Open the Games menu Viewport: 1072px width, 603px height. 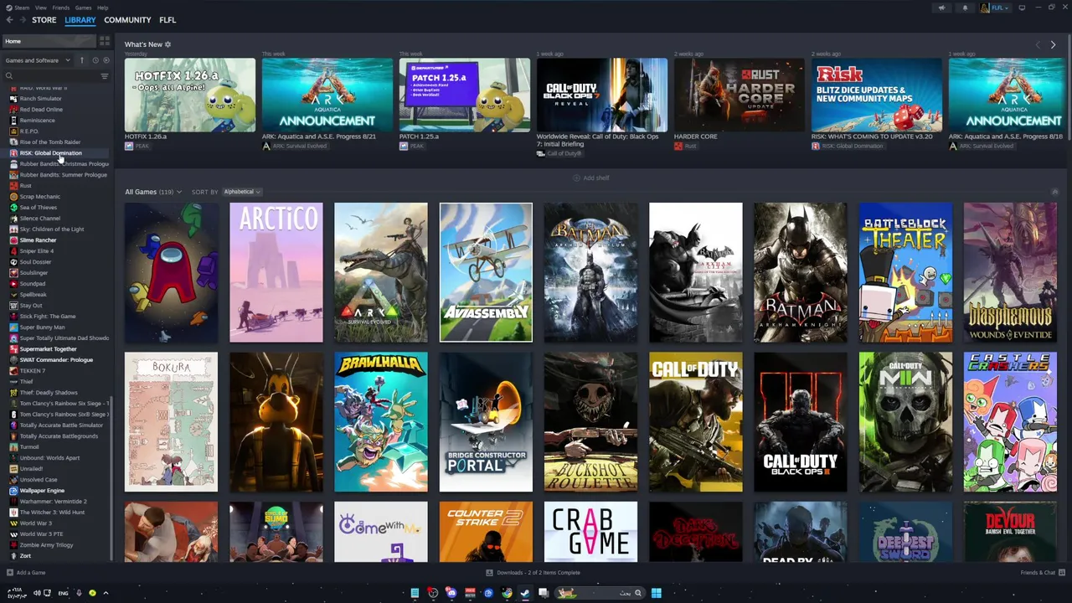click(x=83, y=8)
